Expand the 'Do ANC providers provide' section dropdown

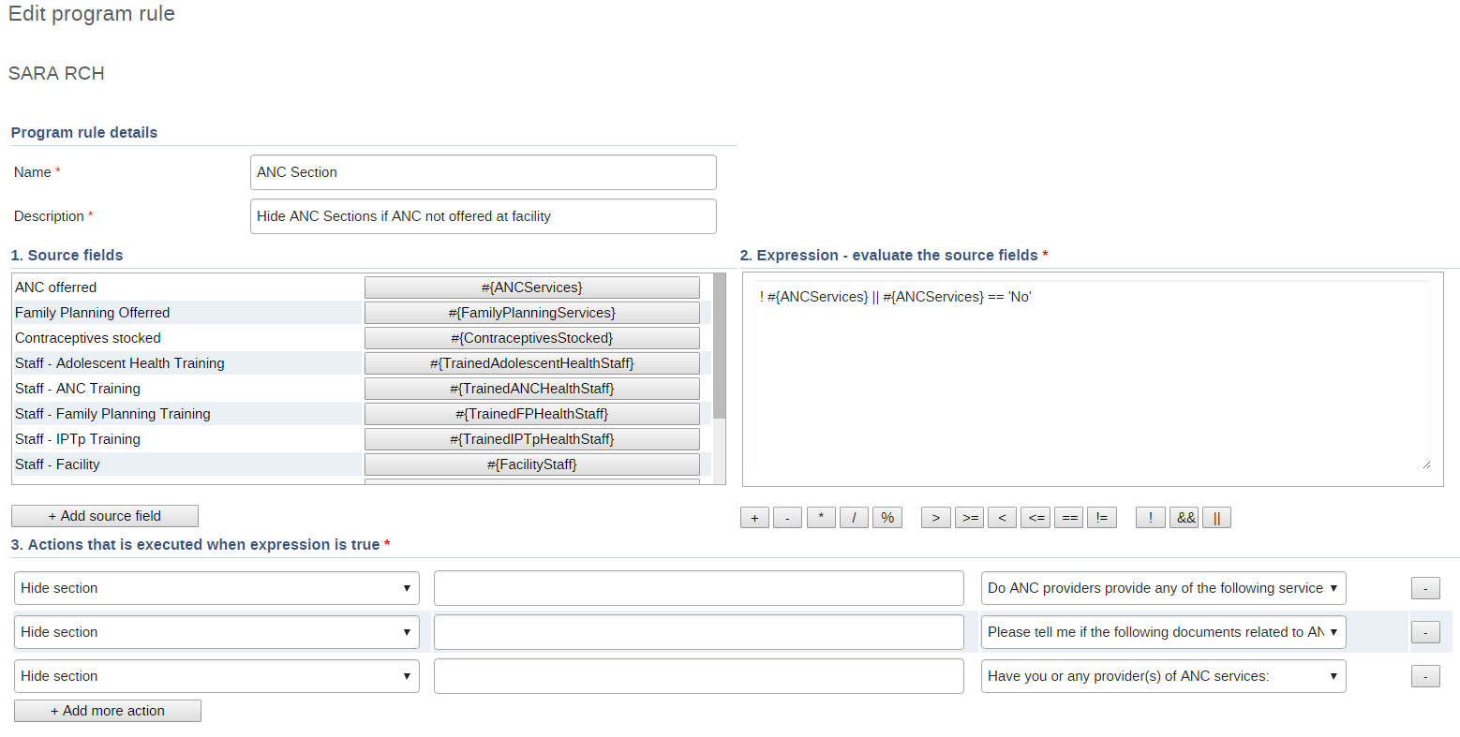pyautogui.click(x=1163, y=588)
